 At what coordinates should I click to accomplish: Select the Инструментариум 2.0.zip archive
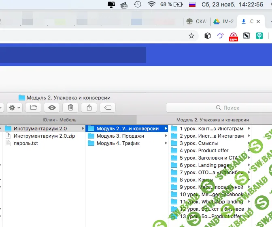click(44, 136)
